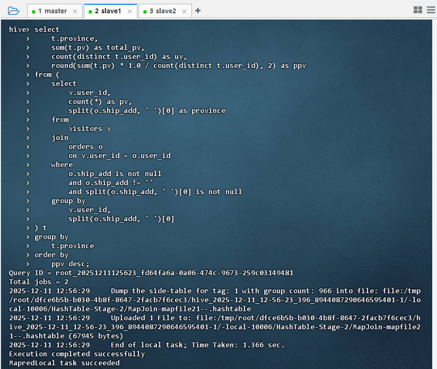The image size is (437, 369).
Task: Click the 'visitors v' text
Action: coord(90,129)
